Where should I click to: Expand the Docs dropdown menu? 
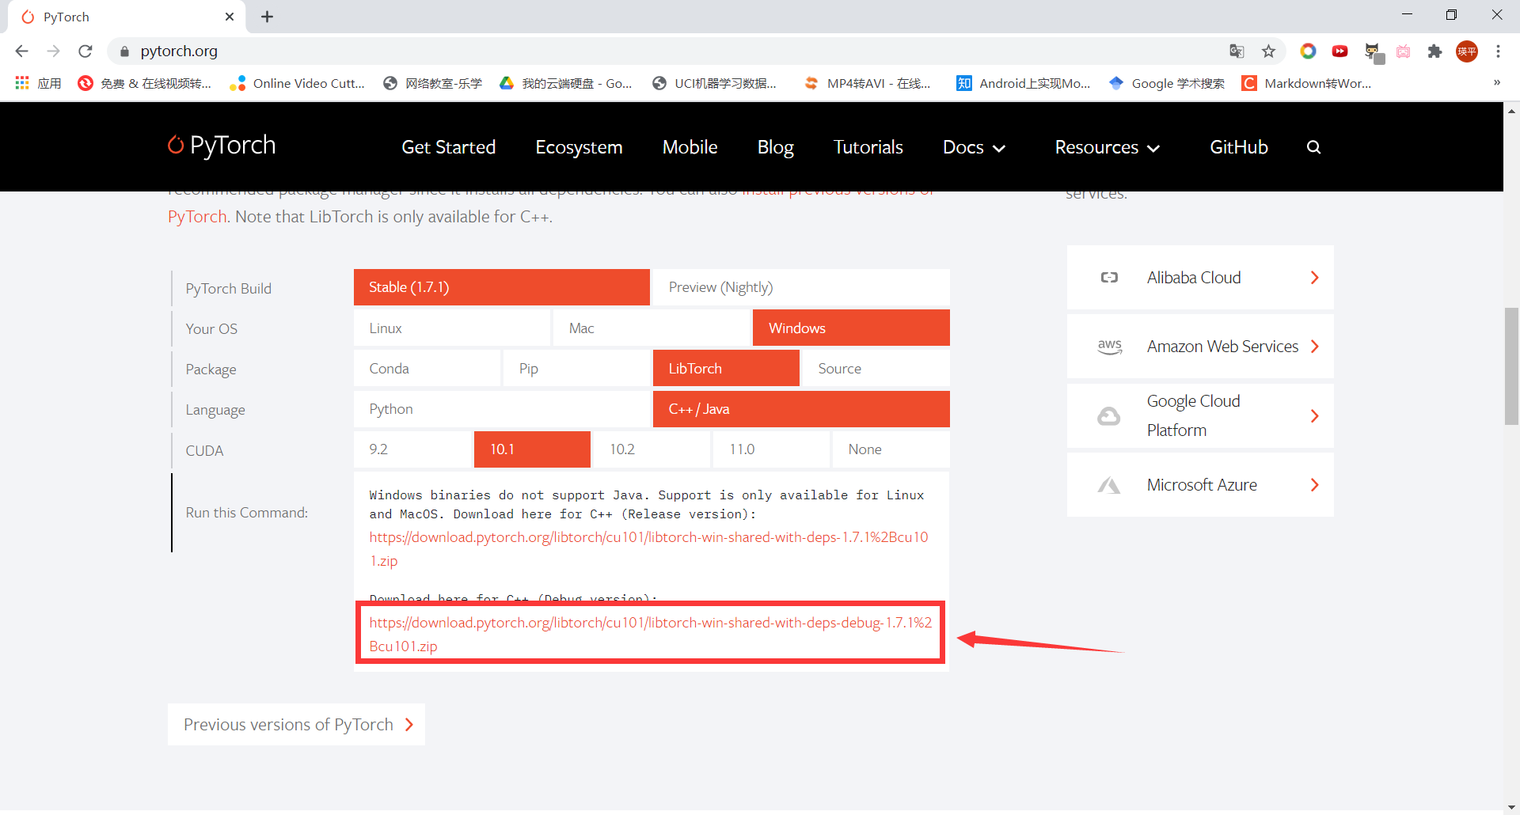tap(974, 147)
